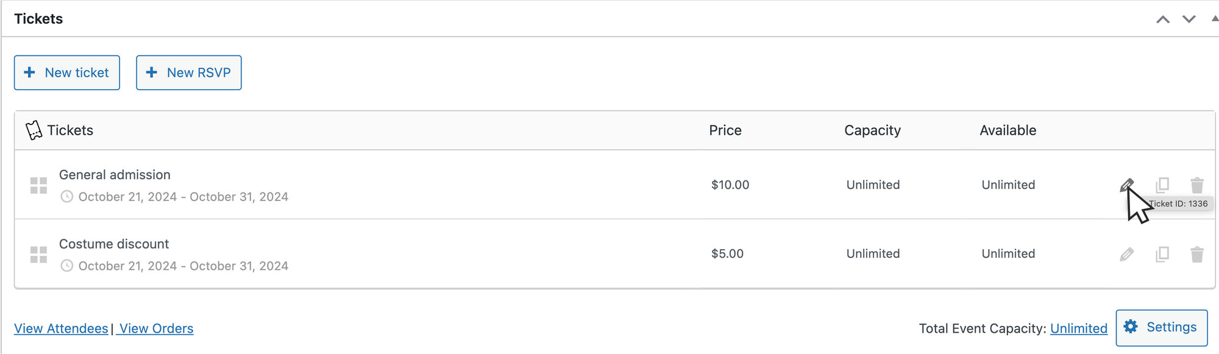Edit the Costume discount ticket

pos(1126,254)
